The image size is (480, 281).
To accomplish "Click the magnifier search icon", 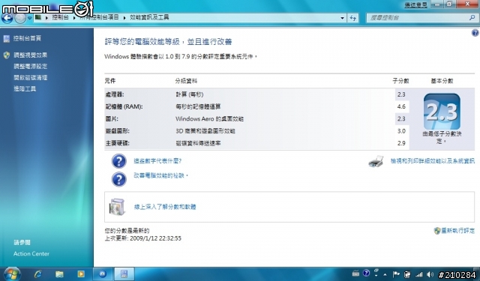I will [472, 18].
